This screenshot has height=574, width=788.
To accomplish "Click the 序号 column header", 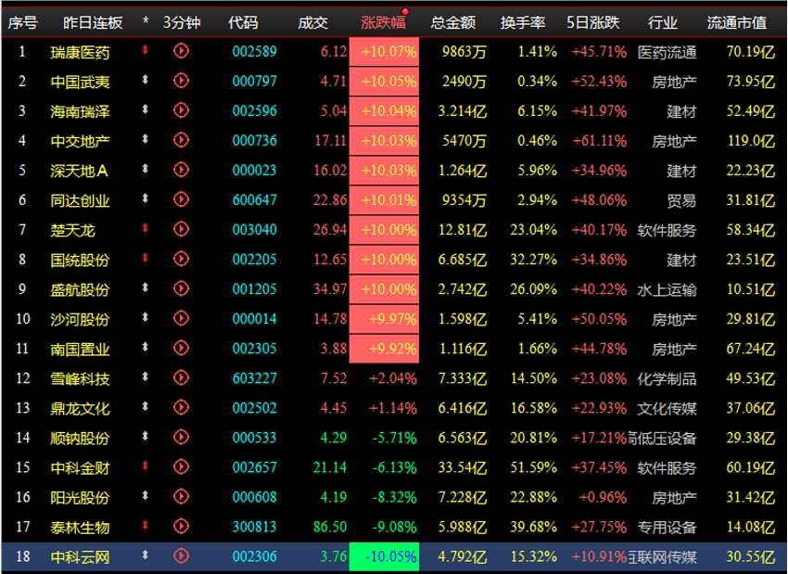I will point(22,22).
